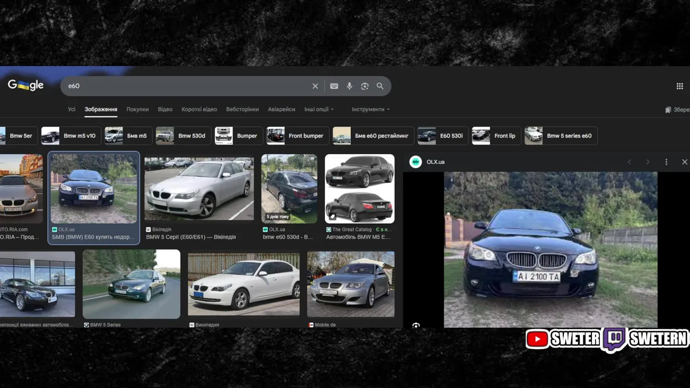This screenshot has width=690, height=388.
Task: Open Google Lens image search icon
Action: click(365, 86)
